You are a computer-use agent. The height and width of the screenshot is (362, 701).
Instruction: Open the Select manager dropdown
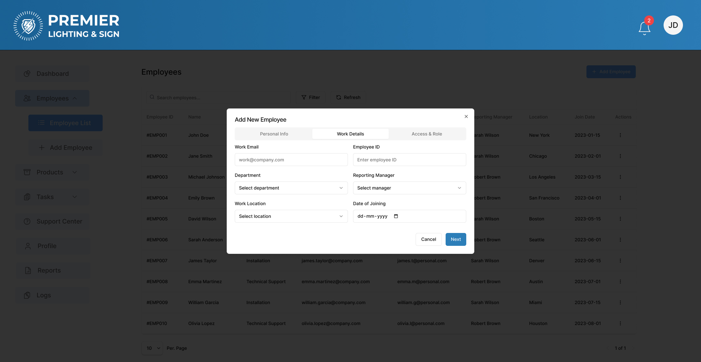(x=409, y=188)
